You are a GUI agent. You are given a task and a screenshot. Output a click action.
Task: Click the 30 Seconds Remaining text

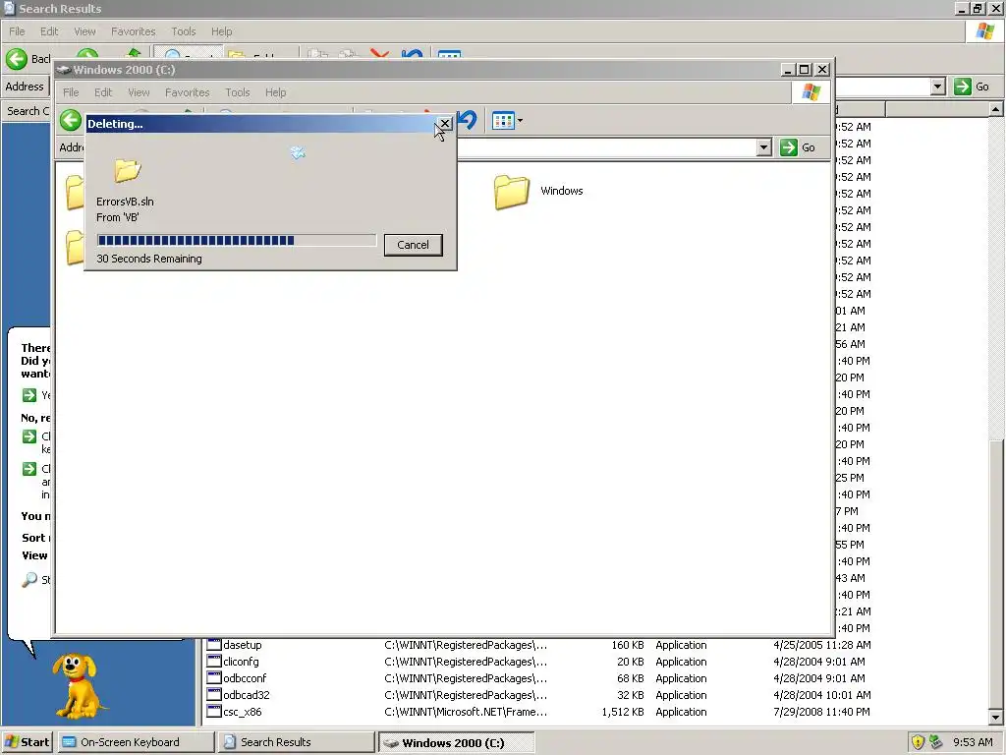pos(149,259)
